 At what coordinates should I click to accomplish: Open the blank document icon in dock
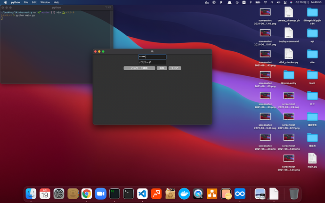click(274, 194)
